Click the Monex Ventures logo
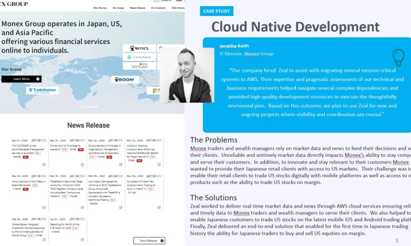Viewport: 411px width, 246px height. (x=139, y=66)
